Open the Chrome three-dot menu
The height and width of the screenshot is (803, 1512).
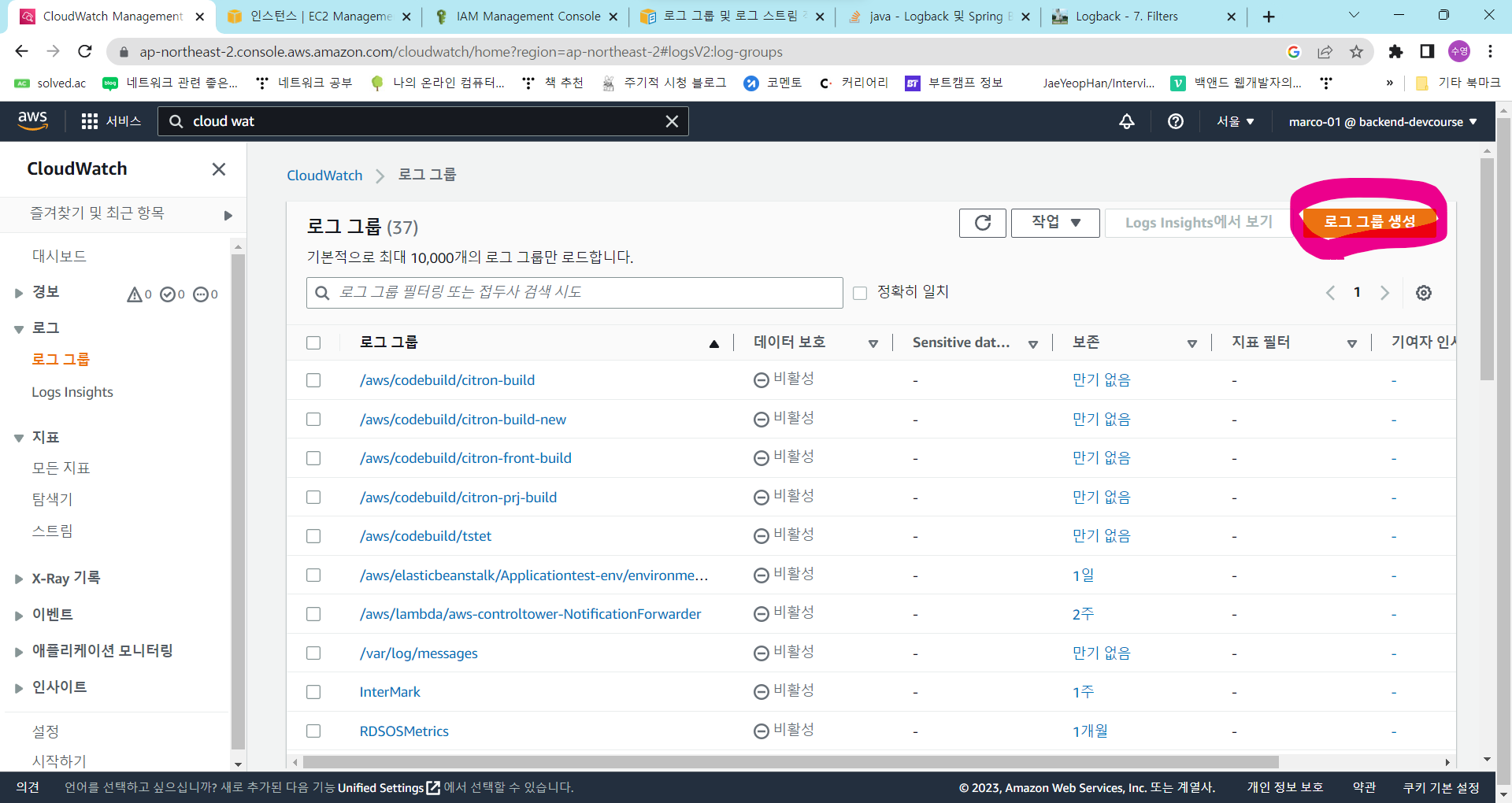pyautogui.click(x=1490, y=51)
